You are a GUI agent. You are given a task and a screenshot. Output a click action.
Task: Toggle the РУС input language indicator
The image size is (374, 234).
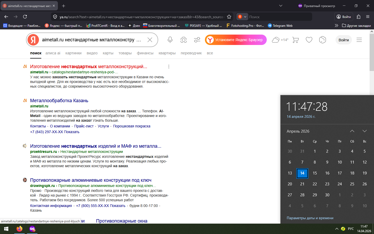(x=351, y=229)
